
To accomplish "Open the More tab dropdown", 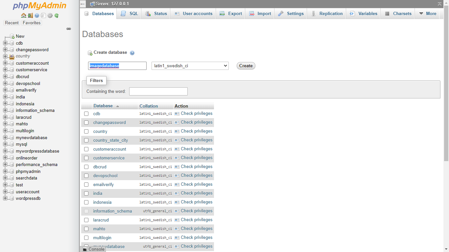I will click(x=428, y=14).
